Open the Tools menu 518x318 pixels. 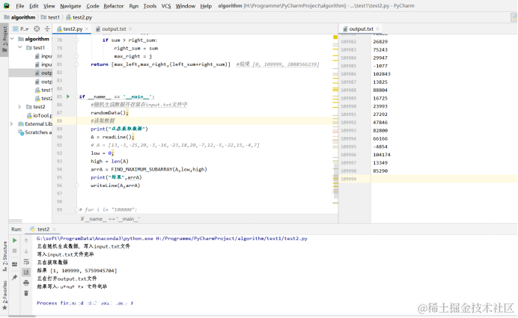click(150, 6)
